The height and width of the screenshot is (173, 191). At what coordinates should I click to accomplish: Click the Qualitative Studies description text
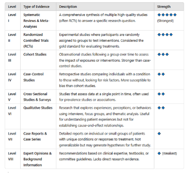[105, 117]
